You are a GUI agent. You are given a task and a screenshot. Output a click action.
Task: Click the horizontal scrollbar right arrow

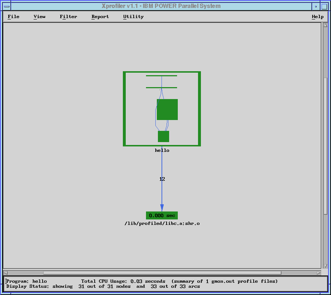pyautogui.click(x=319, y=273)
